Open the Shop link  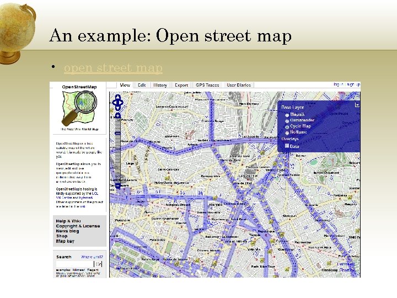click(x=62, y=236)
